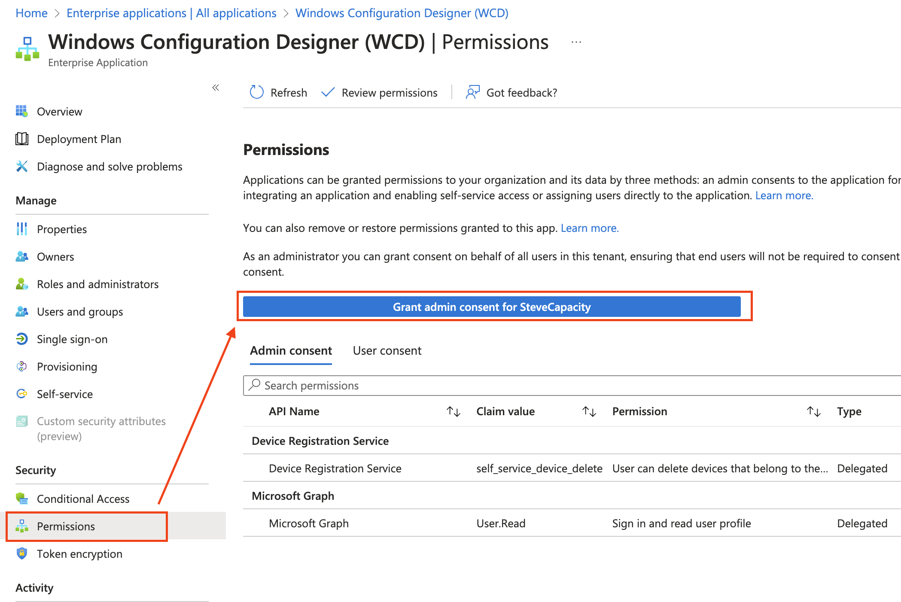
Task: Switch to the User consent tab
Action: click(387, 350)
